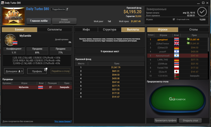Screen dimensions: 211x127
Task: Click the completed status checkmark icon
Action: (202, 12)
